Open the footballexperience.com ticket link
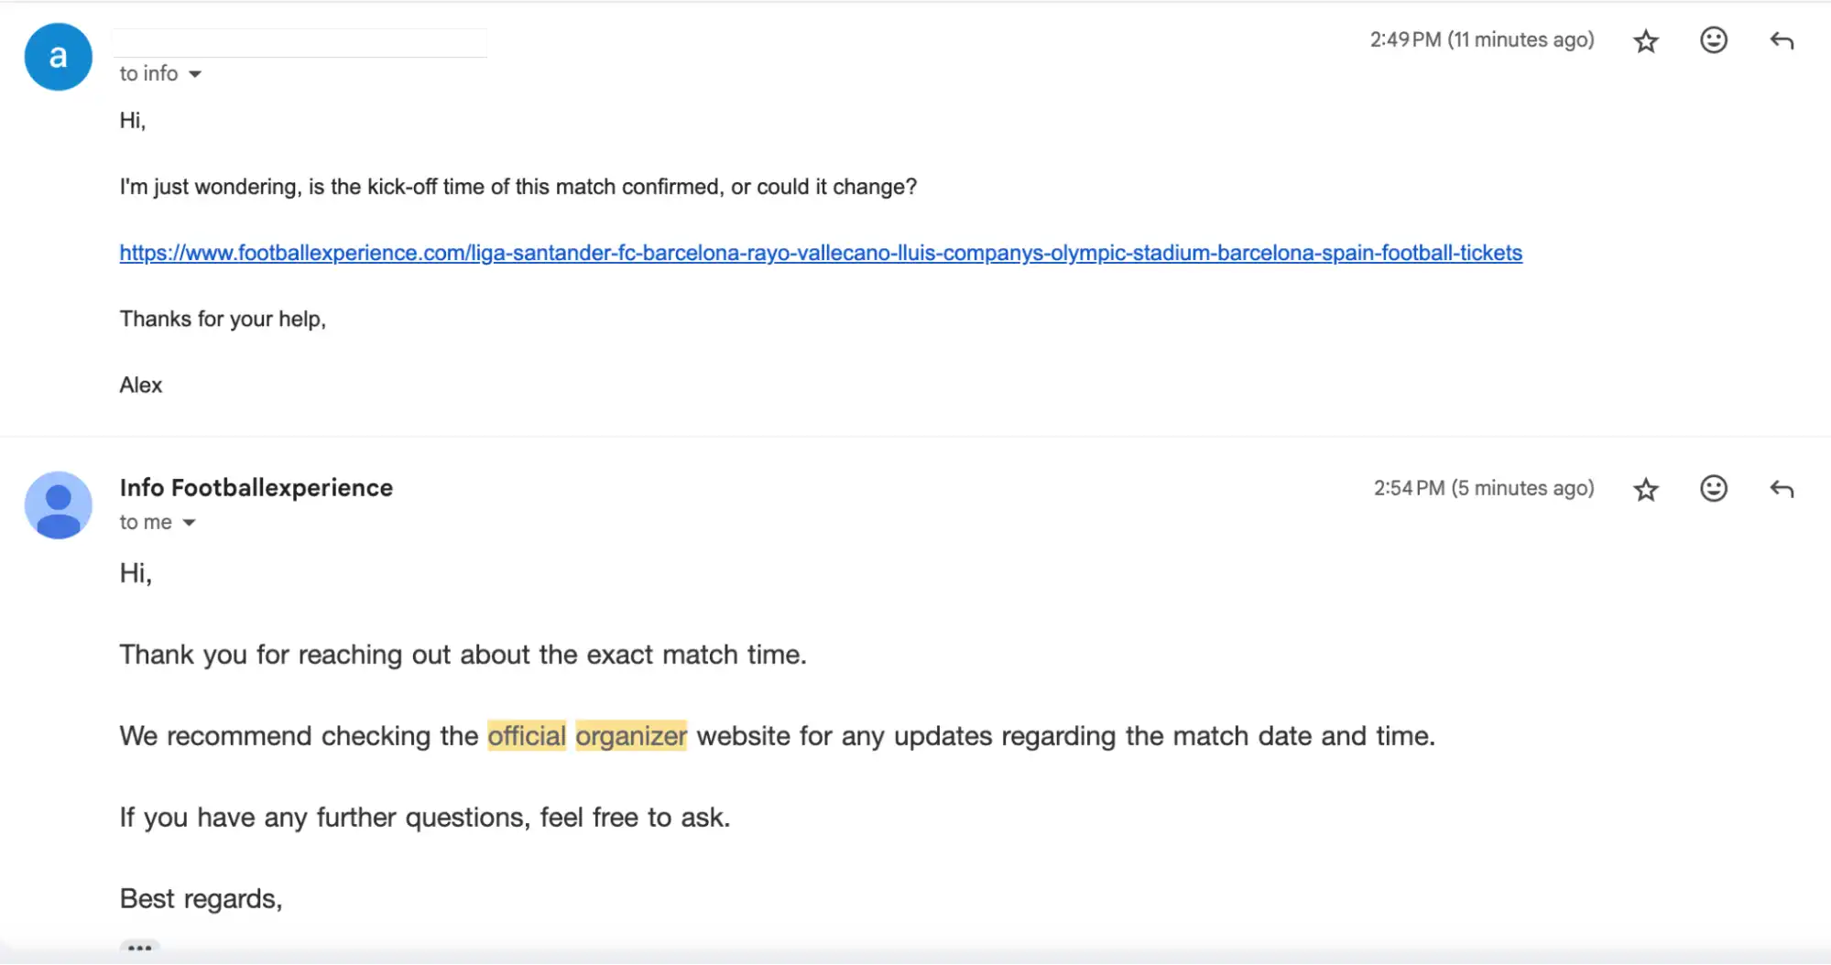 point(820,252)
